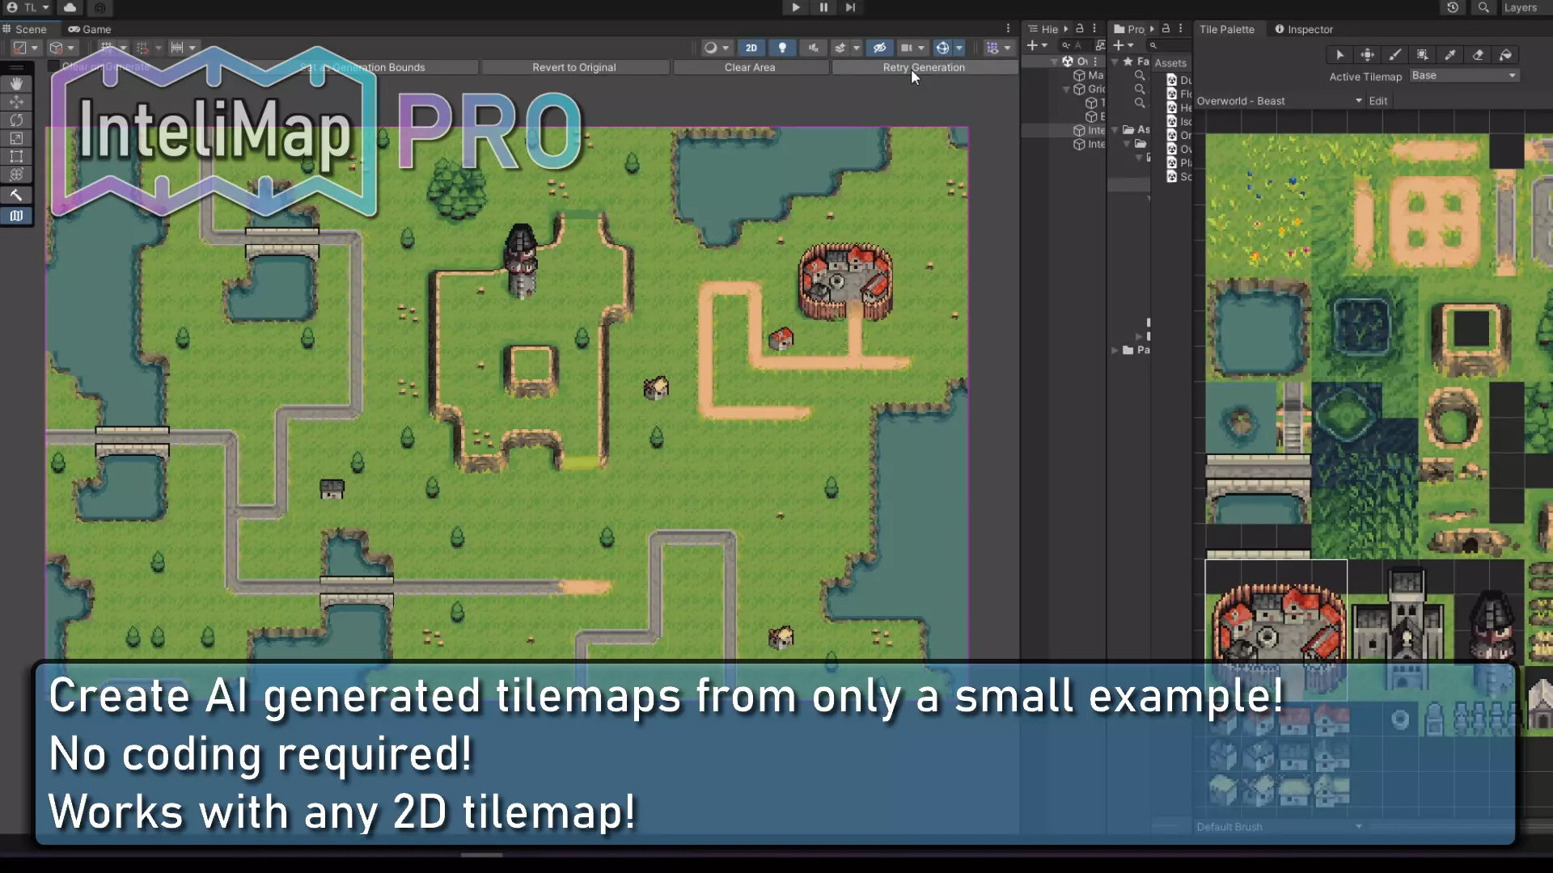Toggle scene audio mute
1553x873 pixels.
click(813, 48)
